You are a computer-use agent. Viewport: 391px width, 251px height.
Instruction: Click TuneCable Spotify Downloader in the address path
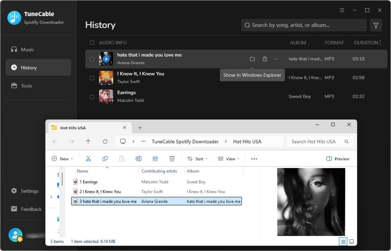[185, 142]
